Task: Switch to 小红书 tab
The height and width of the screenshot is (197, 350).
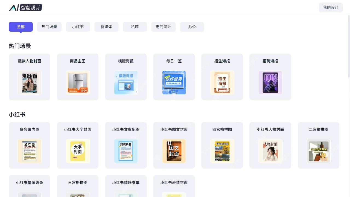Action: (x=78, y=27)
